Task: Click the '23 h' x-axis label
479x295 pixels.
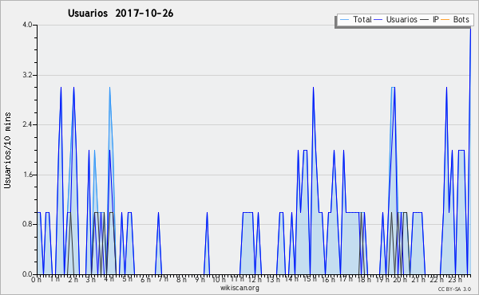Action: [454, 279]
